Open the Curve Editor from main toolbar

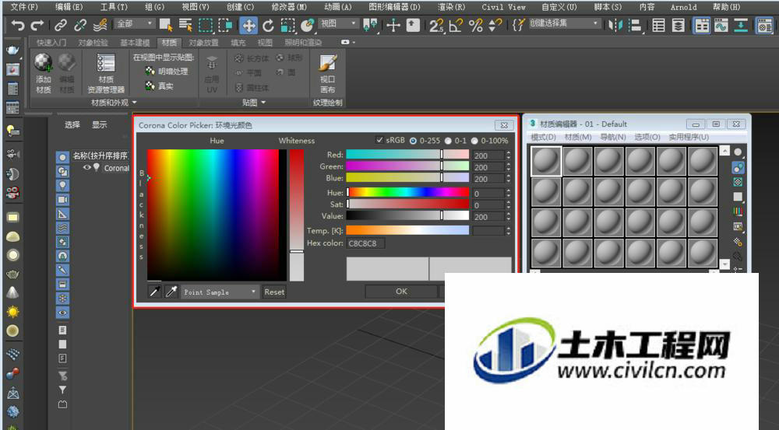pos(721,26)
